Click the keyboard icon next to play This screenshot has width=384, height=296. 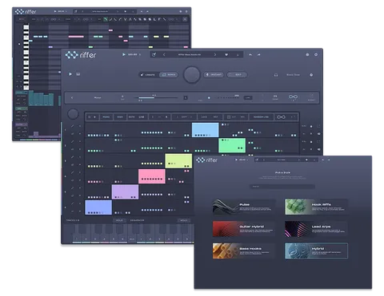point(78,74)
